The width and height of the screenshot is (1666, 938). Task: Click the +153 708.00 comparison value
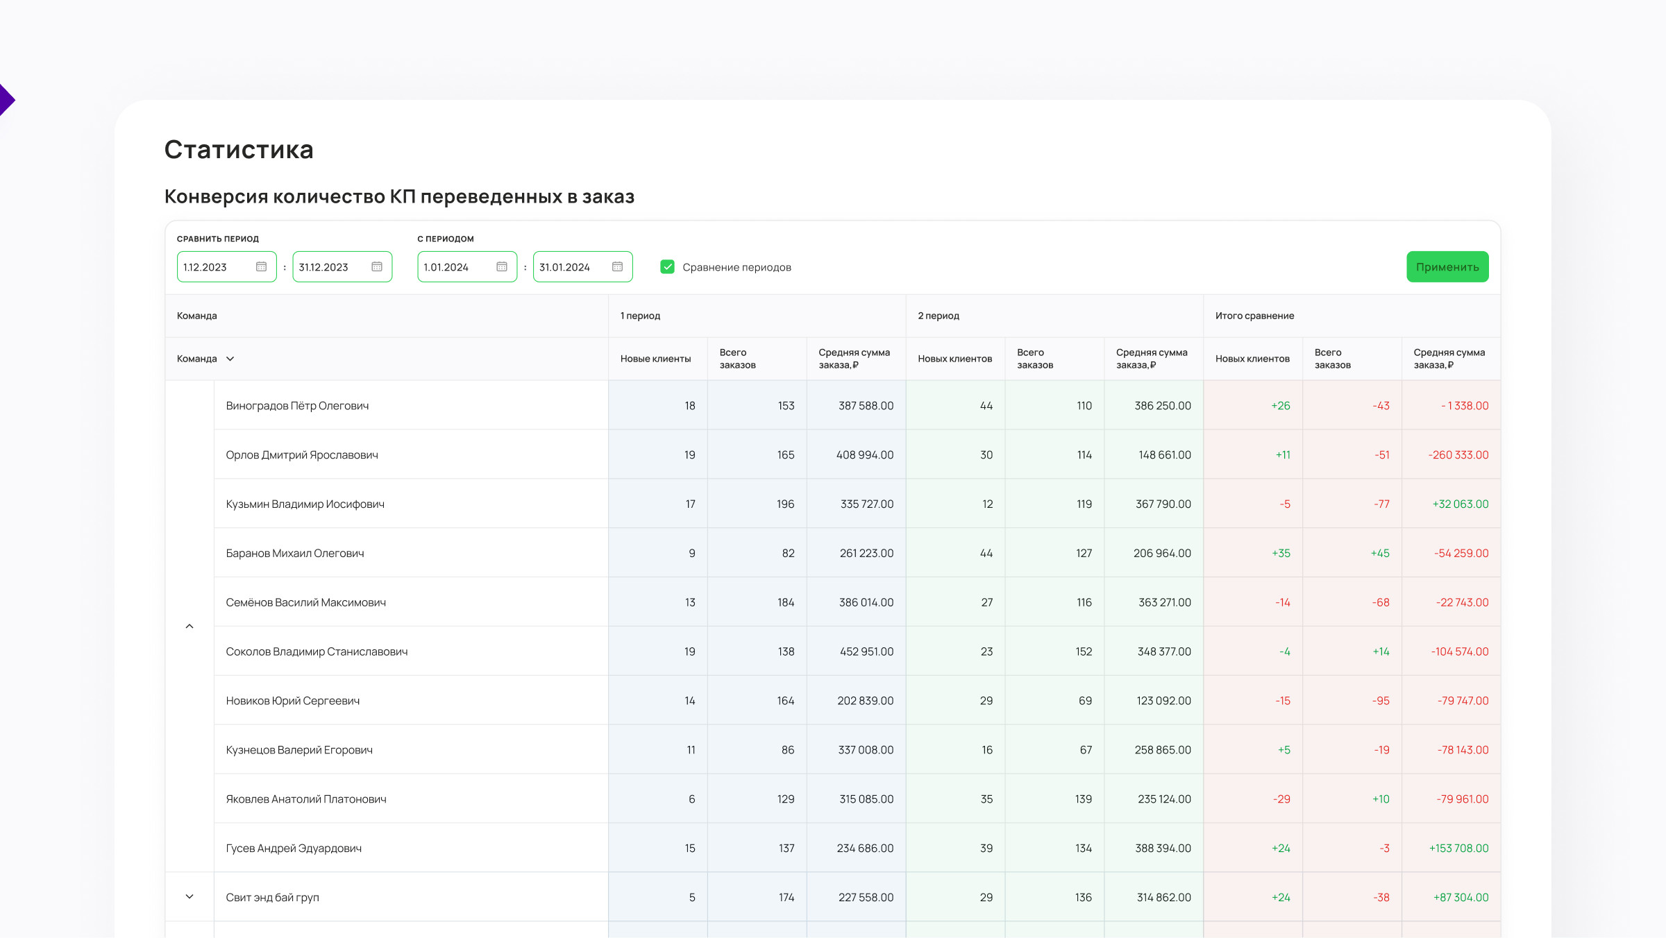pyautogui.click(x=1458, y=849)
